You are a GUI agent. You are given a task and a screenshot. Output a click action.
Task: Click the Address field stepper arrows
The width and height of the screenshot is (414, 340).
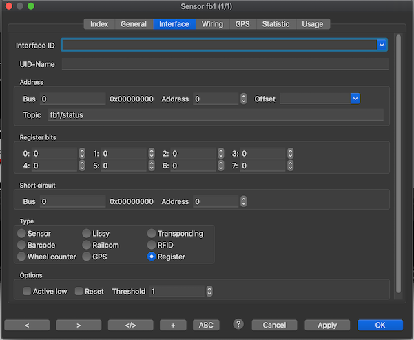pos(243,99)
